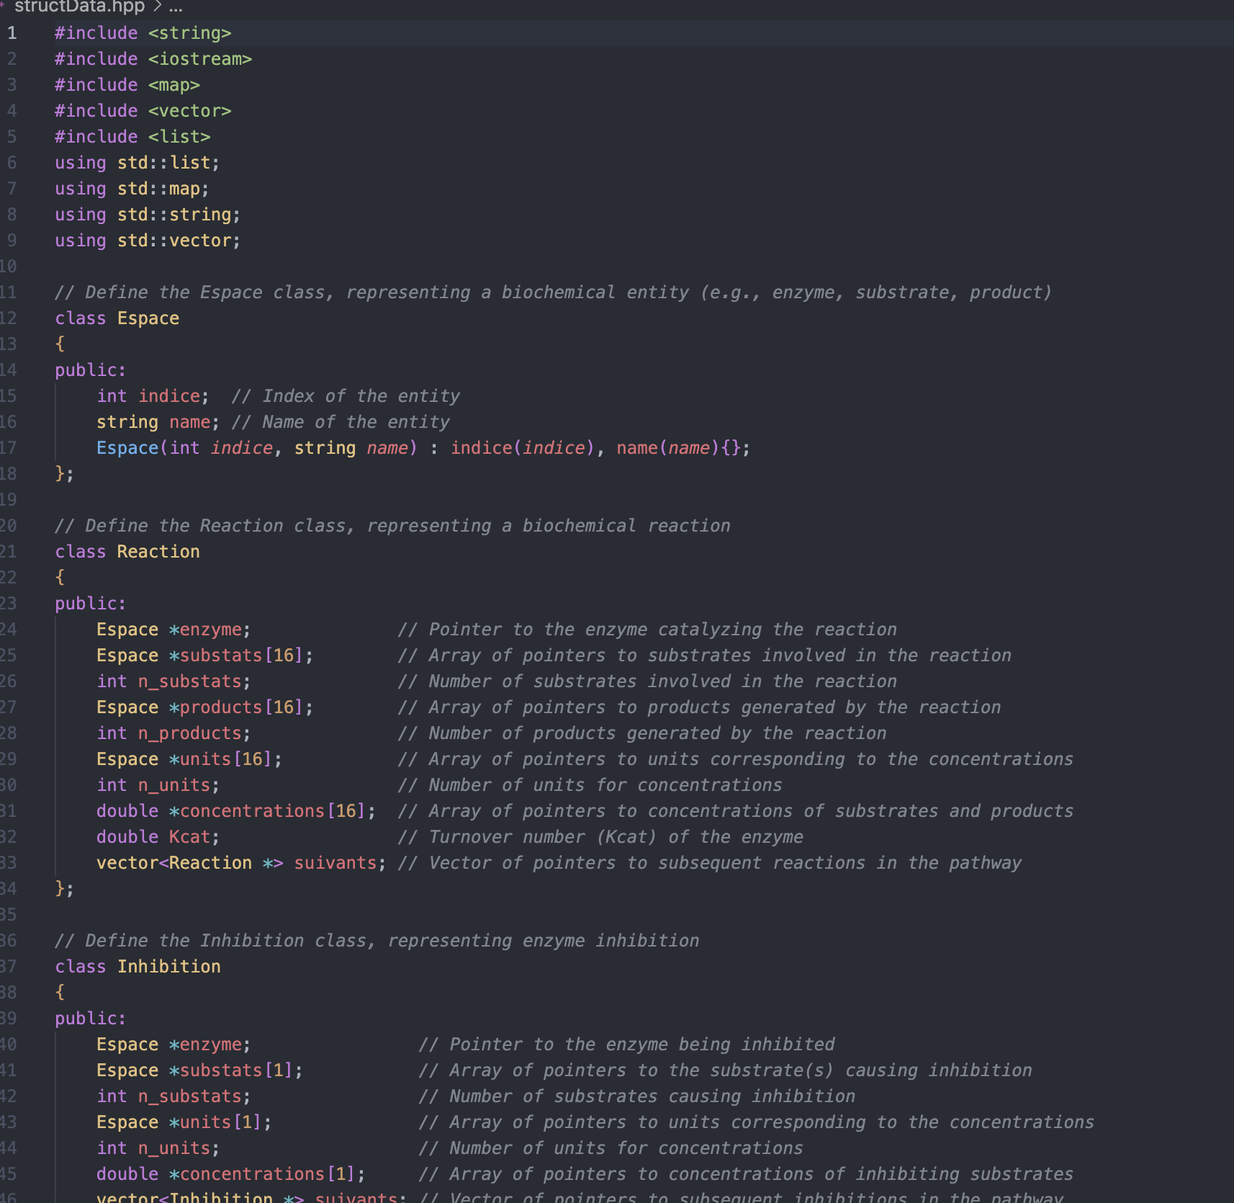This screenshot has height=1203, width=1234.
Task: Select line number 21 in gutter
Action: pos(8,552)
